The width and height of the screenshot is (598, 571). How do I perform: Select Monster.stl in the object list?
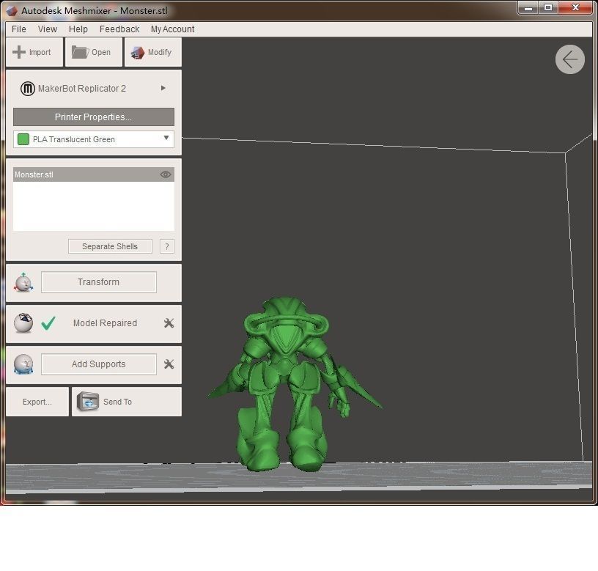(94, 174)
